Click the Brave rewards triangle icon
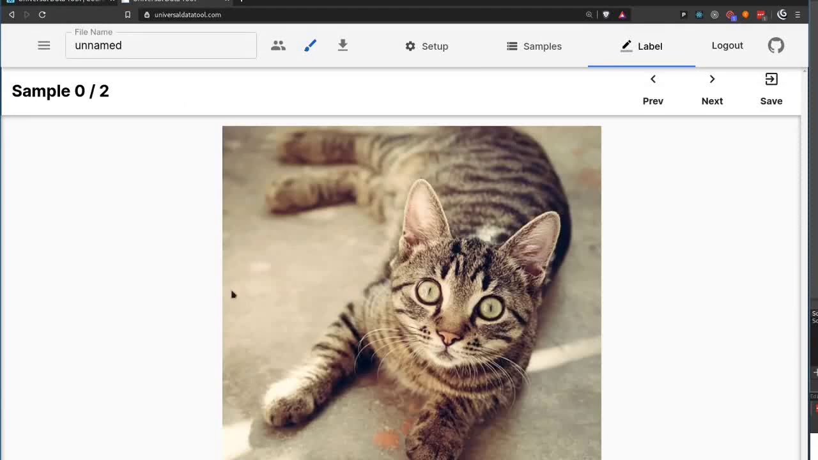The height and width of the screenshot is (460, 818). 622,15
